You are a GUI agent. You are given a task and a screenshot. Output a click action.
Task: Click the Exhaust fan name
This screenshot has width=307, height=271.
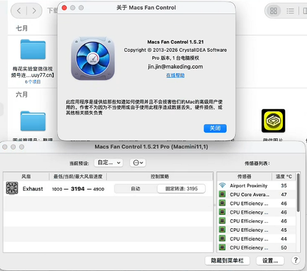pyautogui.click(x=33, y=189)
